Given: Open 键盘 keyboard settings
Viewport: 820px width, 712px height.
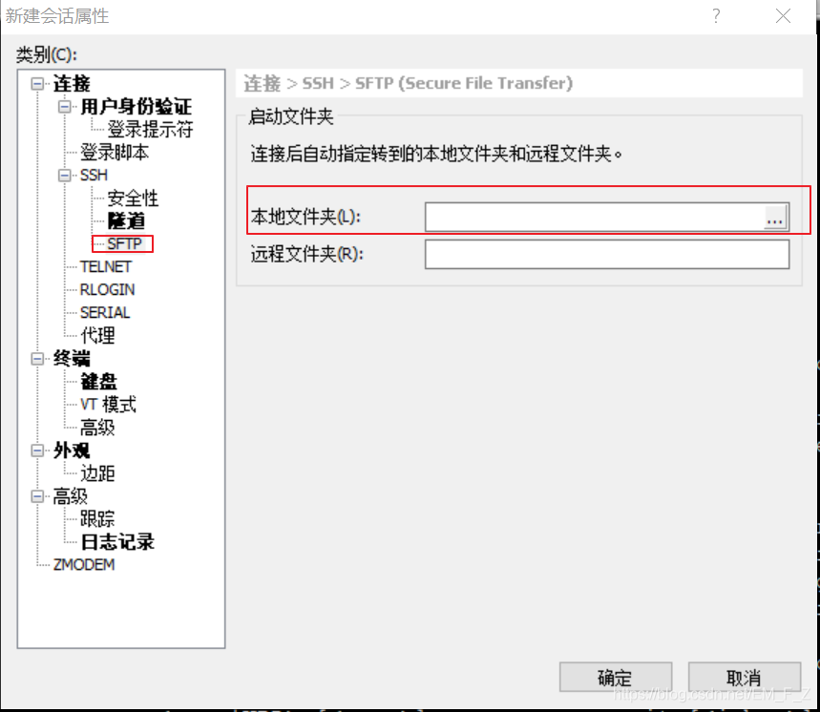Looking at the screenshot, I should click(99, 382).
